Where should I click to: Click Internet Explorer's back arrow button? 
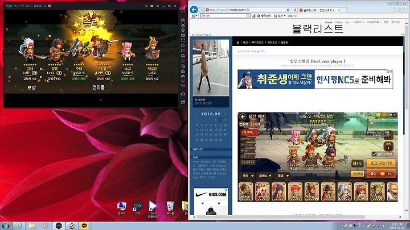[194, 10]
